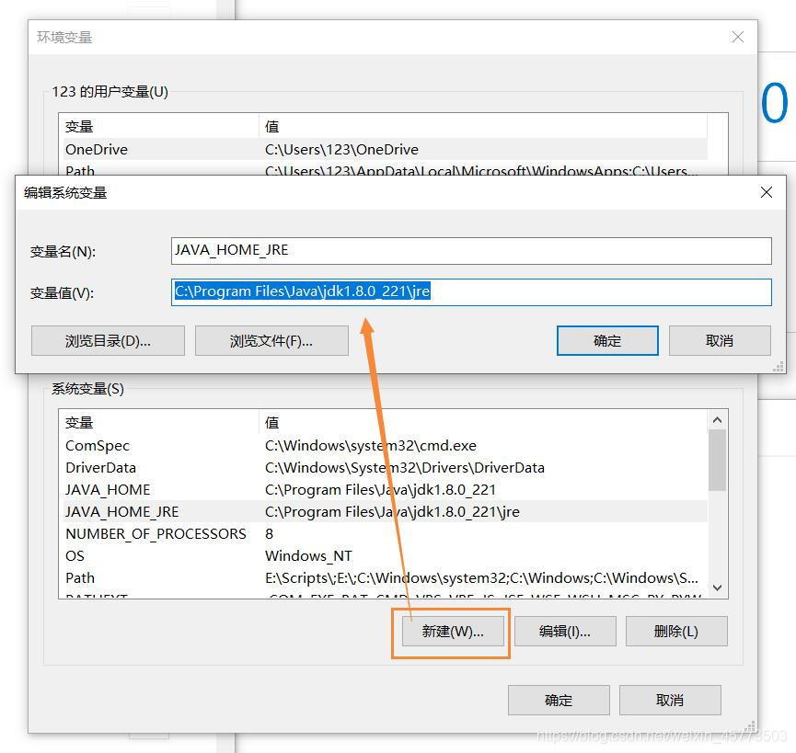The width and height of the screenshot is (796, 753).
Task: Select Path system variable row
Action: (384, 578)
